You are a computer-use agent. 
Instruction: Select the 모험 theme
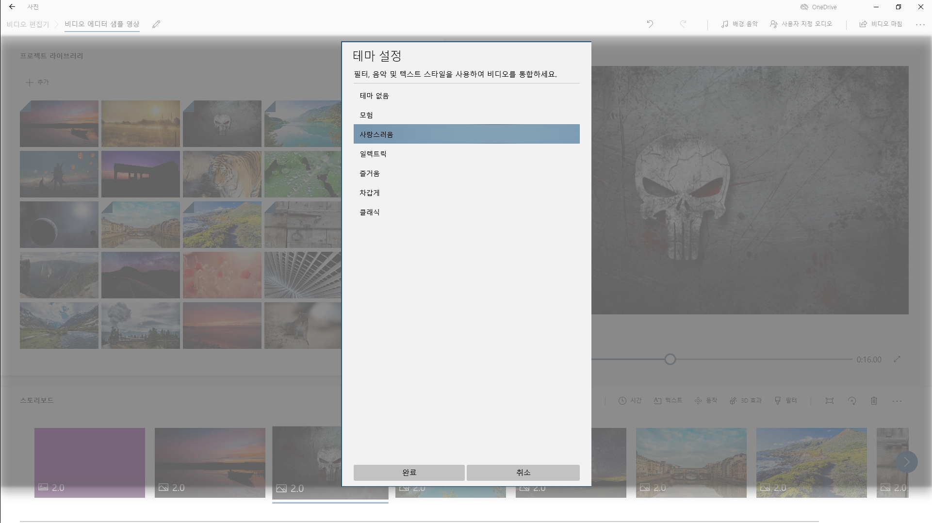[467, 115]
